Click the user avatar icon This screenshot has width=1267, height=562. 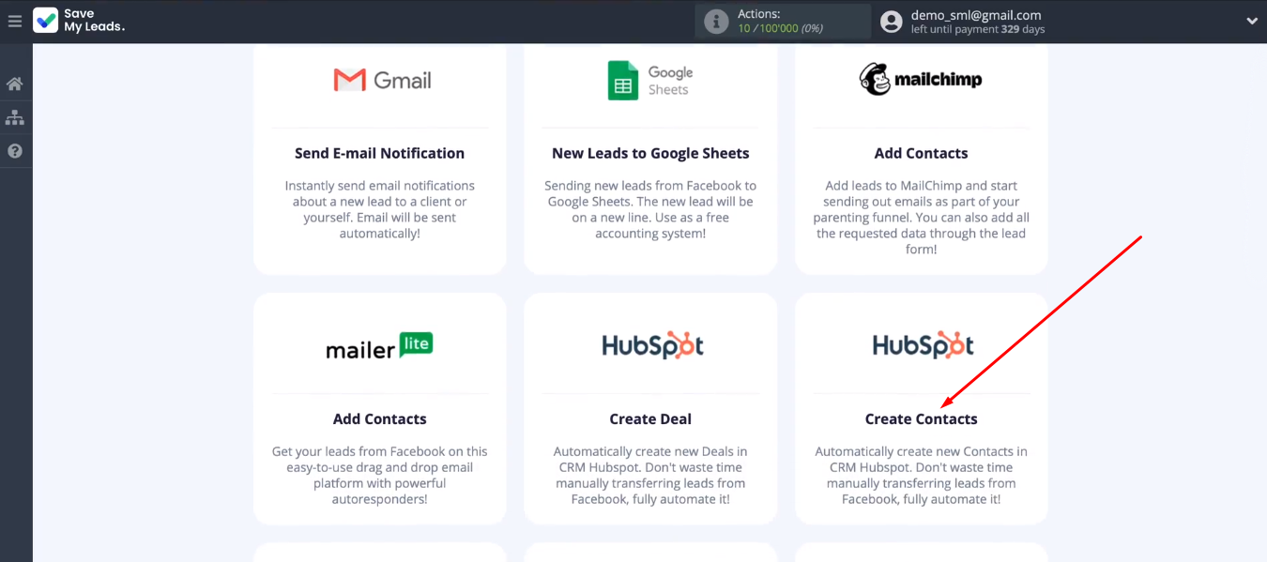892,22
